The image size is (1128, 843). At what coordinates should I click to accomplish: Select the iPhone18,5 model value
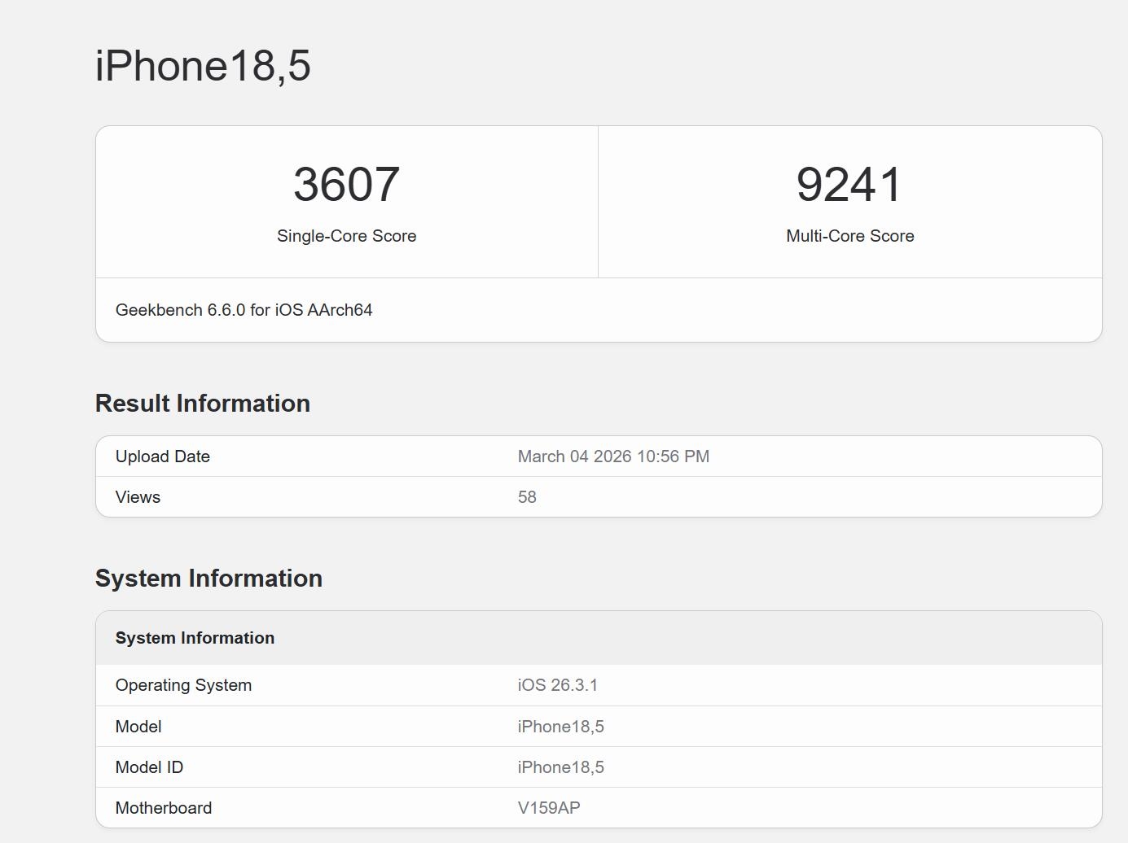tap(561, 726)
